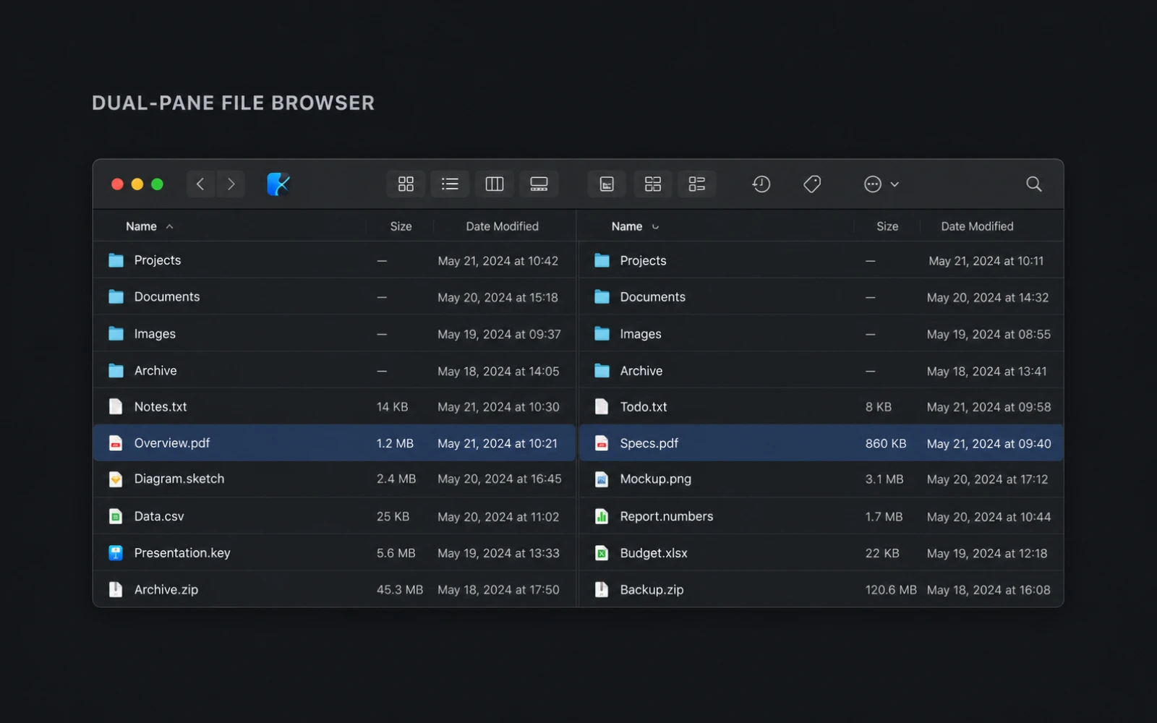Switch to list view

(x=450, y=184)
